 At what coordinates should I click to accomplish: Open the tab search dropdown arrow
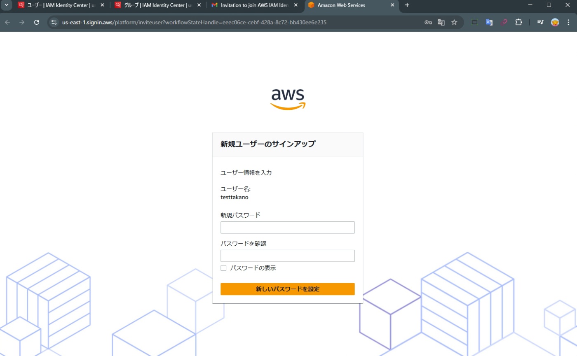tap(6, 5)
